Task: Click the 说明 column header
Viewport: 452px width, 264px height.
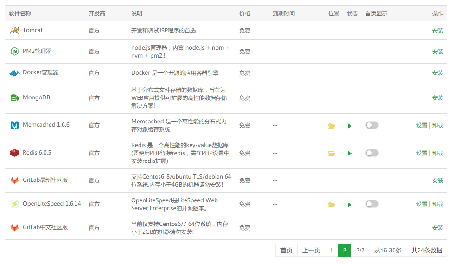Action: coord(137,13)
